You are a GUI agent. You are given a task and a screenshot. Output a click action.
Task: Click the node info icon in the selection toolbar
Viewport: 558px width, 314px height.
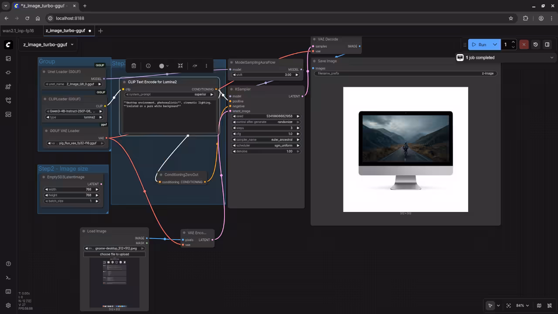[148, 66]
